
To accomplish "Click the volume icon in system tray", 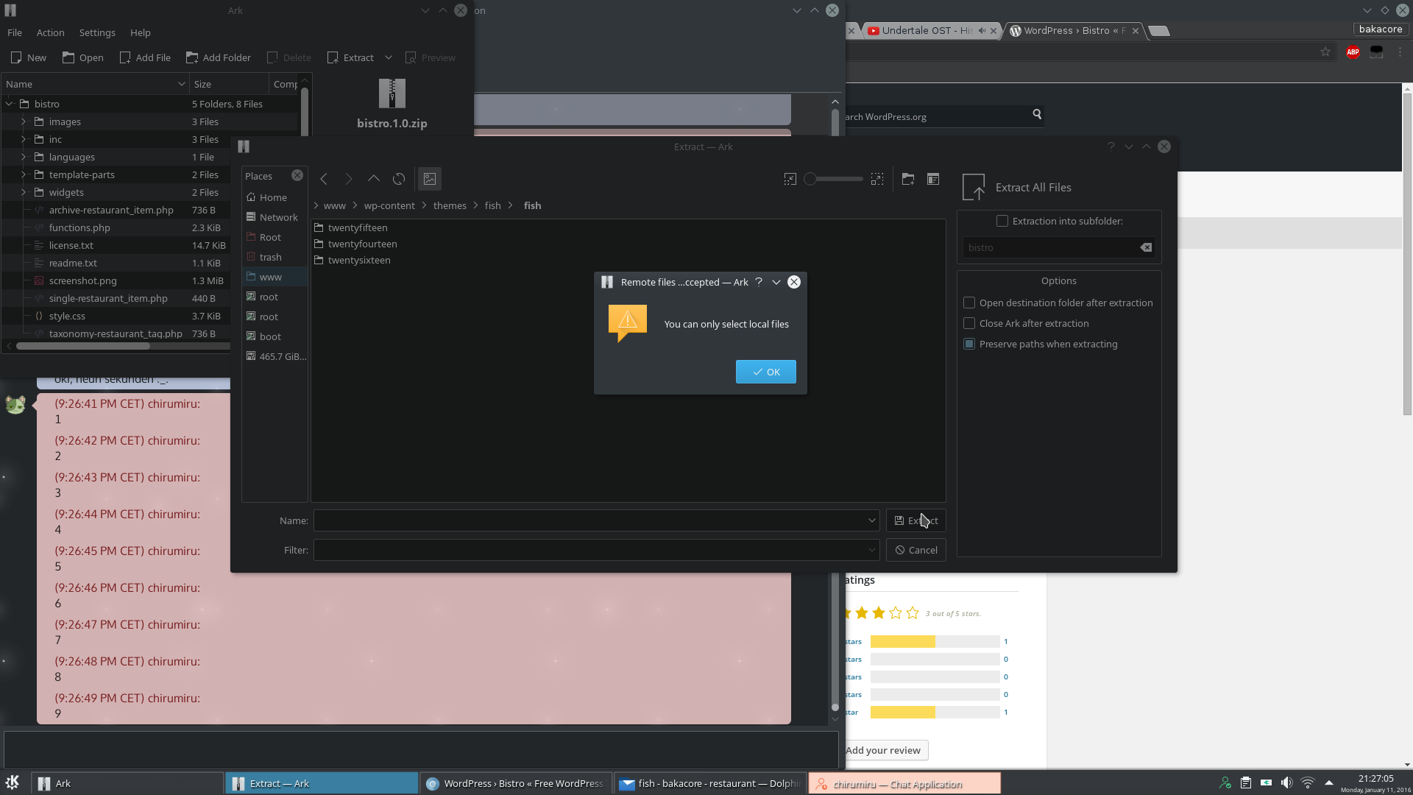I will point(1286,782).
